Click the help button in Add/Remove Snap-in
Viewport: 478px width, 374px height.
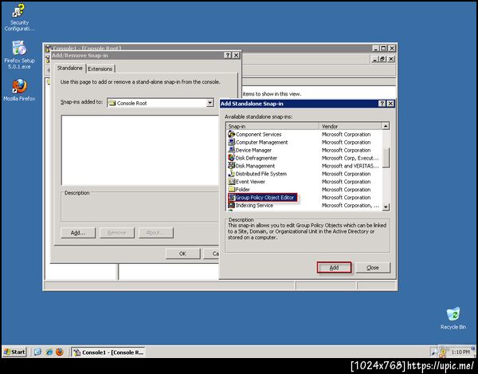pos(227,55)
